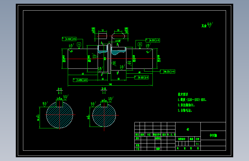Select datum A square marker on shaft
Screen dimensions: 249x161
[x=79, y=44]
